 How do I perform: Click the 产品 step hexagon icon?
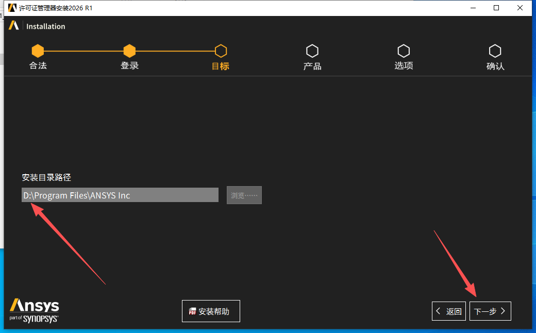tap(312, 51)
